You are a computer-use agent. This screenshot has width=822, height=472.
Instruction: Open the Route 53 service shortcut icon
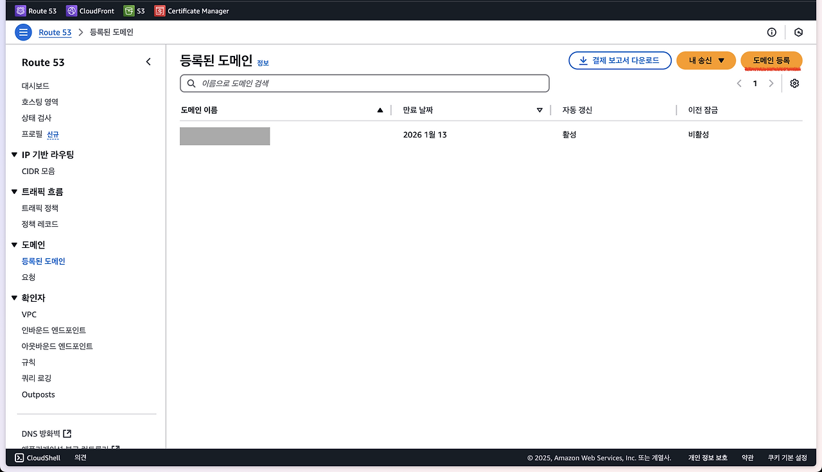[21, 11]
